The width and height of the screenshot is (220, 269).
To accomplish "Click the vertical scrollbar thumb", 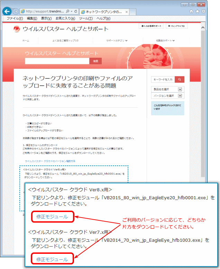I will point(203,104).
